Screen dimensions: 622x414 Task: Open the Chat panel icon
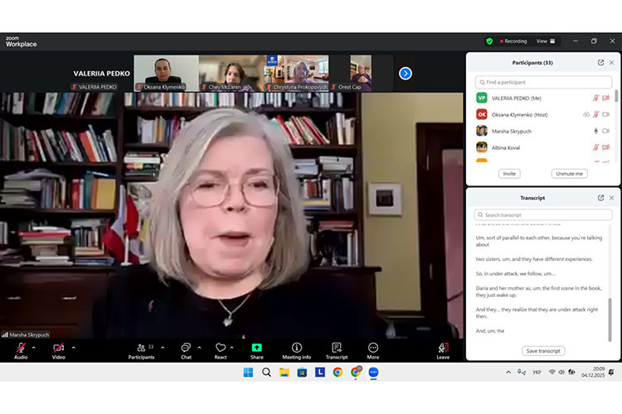pos(186,348)
